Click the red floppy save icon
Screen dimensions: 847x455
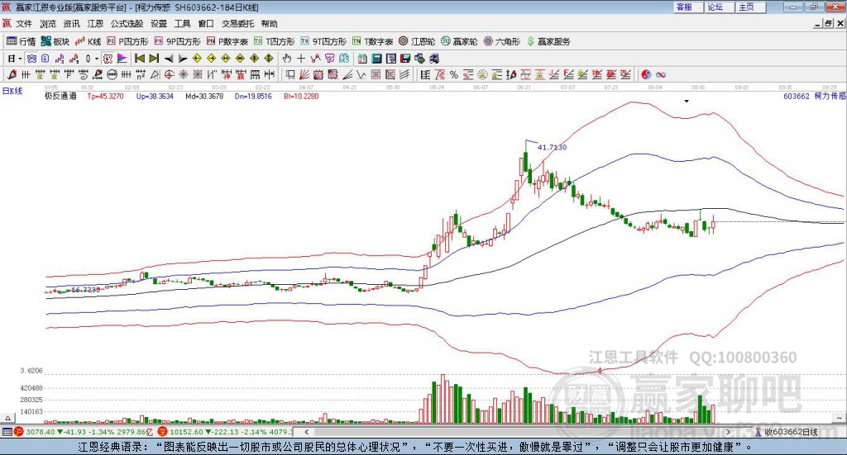tap(405, 59)
